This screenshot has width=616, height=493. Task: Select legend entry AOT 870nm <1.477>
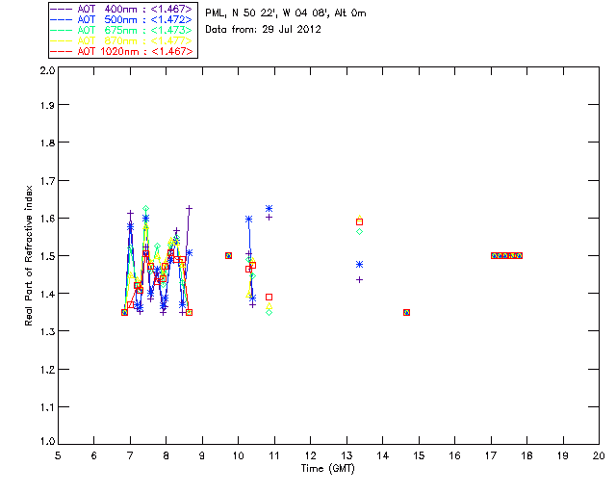click(x=122, y=40)
